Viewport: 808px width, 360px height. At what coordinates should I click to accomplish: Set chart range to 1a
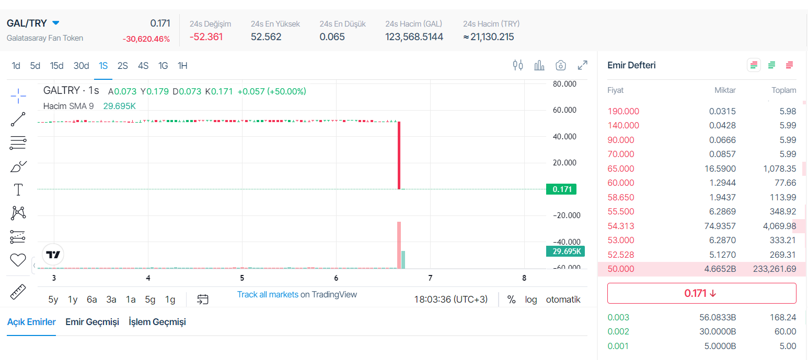(x=131, y=299)
